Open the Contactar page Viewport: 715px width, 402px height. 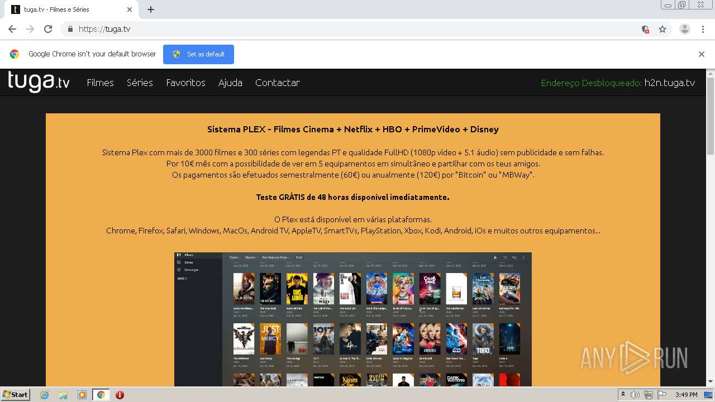click(278, 83)
